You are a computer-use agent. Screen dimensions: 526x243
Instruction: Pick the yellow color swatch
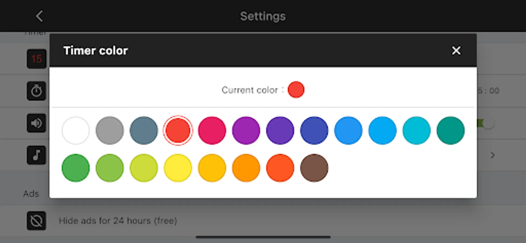(178, 168)
